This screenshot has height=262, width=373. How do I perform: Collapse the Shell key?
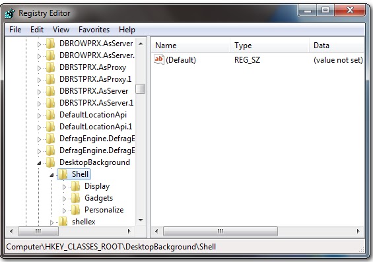51,175
